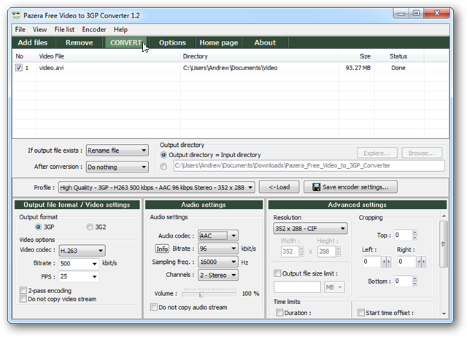
Task: Click the Info button next to Bitrate
Action: 162,249
